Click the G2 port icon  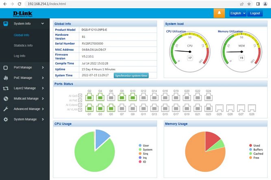89,98
